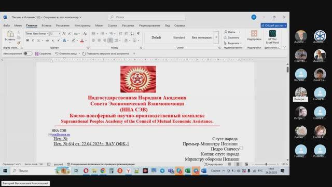Pick the red font color swatch
Viewport: 332px width, 187px height.
82,41
